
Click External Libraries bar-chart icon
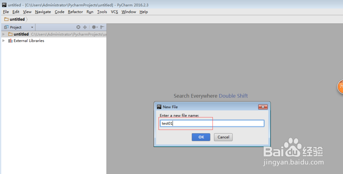[x=10, y=41]
